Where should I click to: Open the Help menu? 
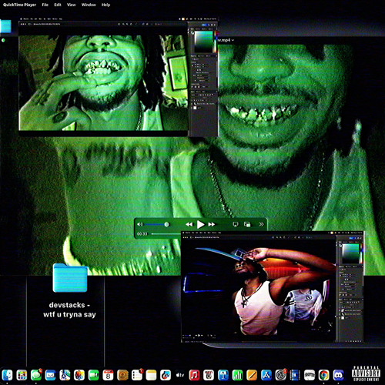(105, 5)
